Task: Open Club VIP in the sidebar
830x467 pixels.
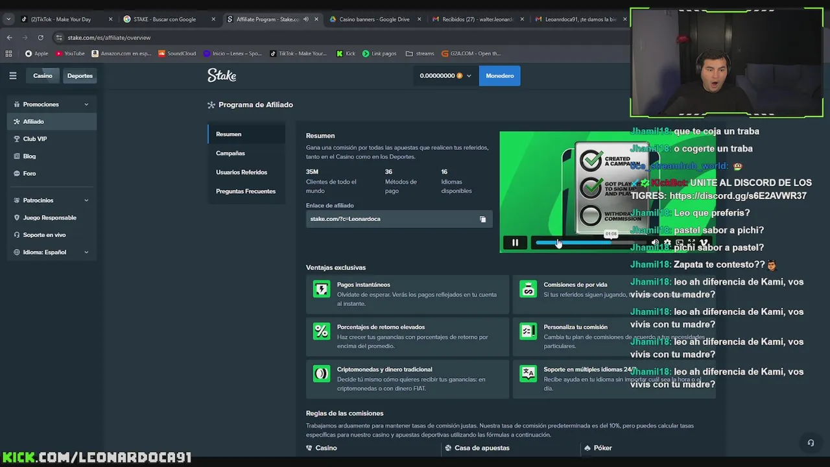Action: [x=52, y=139]
